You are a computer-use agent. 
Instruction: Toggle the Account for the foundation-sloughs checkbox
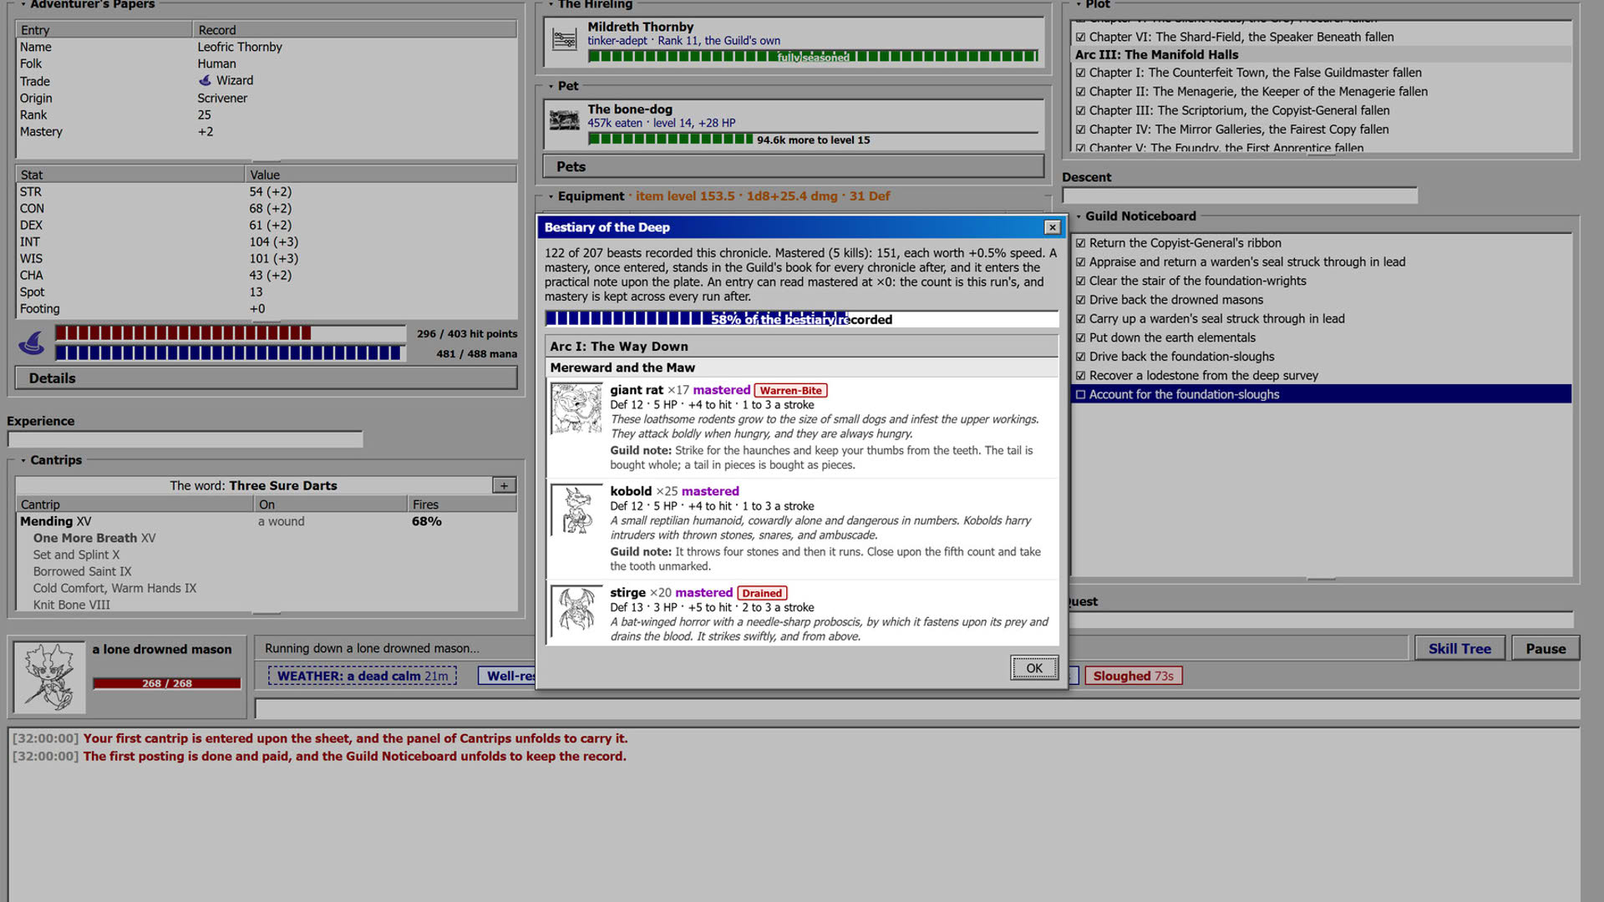pos(1080,394)
